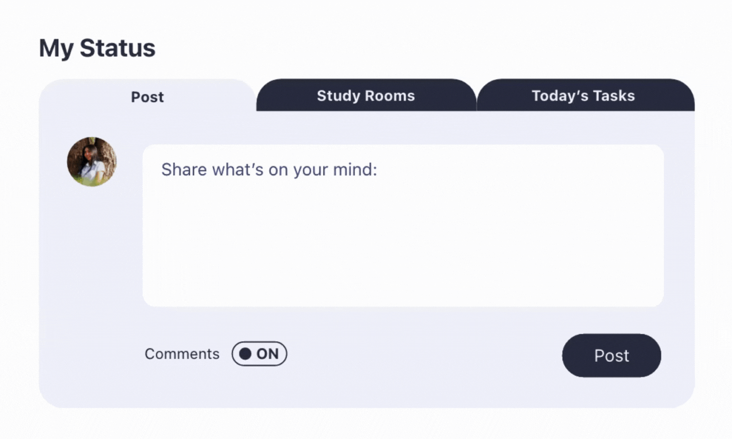Open the avatar photo beside the text box
The image size is (732, 439).
click(92, 161)
